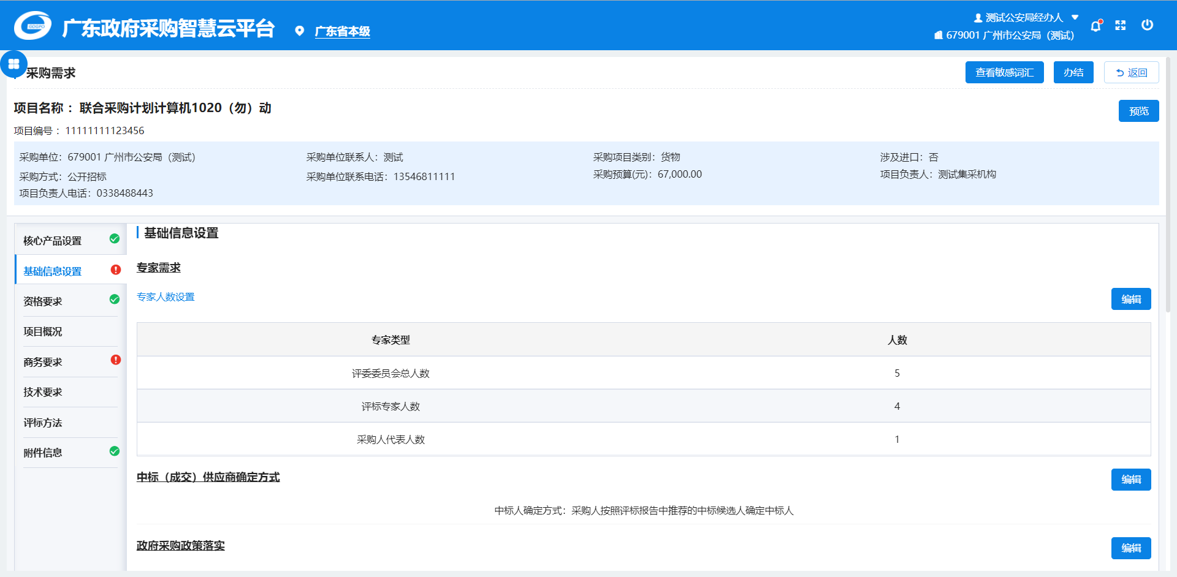The width and height of the screenshot is (1177, 577).
Task: Click the 查看敏感词汇 button
Action: pos(1004,72)
